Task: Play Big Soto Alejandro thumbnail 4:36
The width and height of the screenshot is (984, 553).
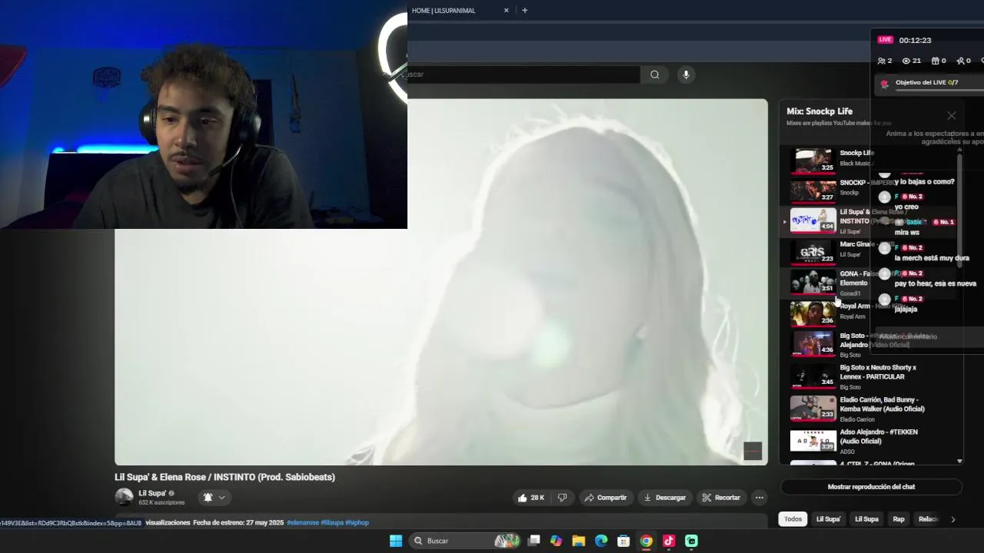Action: [813, 343]
